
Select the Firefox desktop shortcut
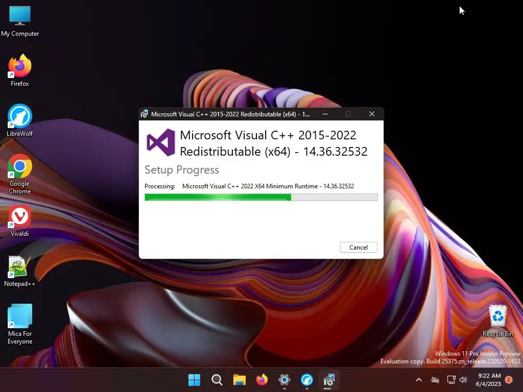point(20,70)
